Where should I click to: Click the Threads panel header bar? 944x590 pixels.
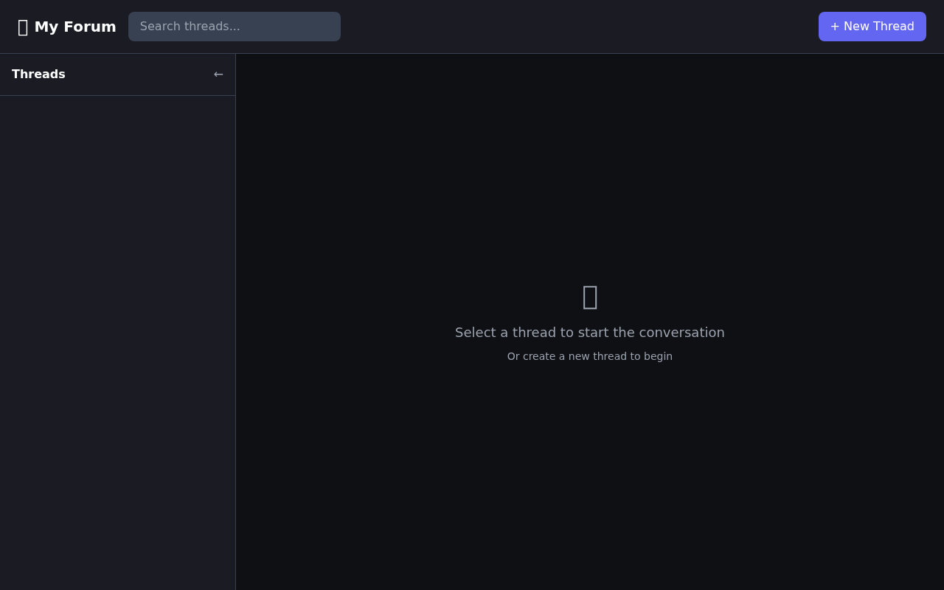tap(133, 74)
